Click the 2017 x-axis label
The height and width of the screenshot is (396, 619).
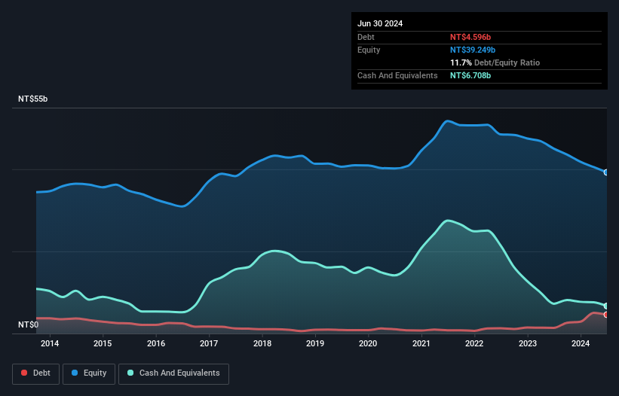pyautogui.click(x=209, y=343)
